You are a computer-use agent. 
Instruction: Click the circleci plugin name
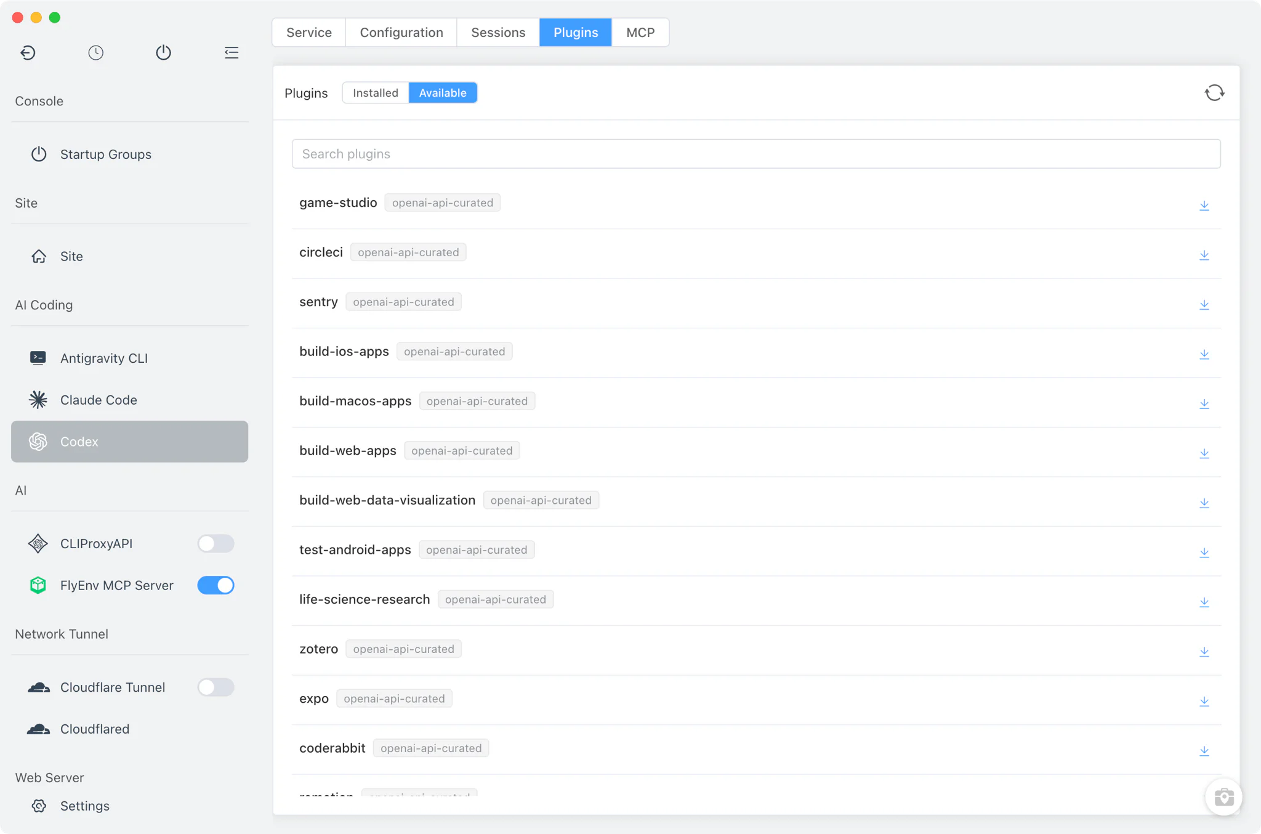point(321,252)
